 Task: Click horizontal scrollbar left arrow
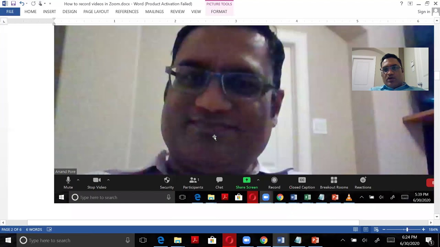pyautogui.click(x=3, y=223)
